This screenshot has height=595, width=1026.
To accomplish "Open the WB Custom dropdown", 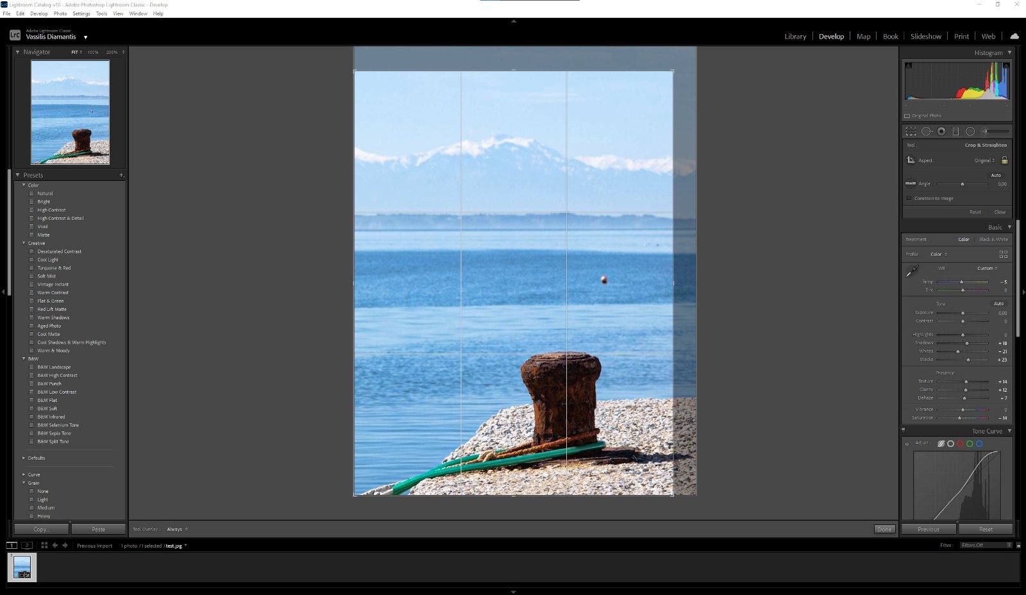I will [x=988, y=269].
